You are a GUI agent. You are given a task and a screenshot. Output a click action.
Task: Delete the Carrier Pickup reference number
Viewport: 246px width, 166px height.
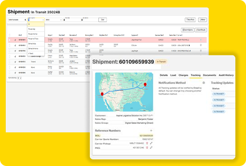(147, 143)
